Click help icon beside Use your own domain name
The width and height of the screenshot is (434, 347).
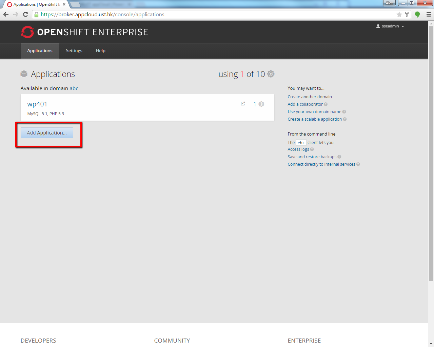(344, 112)
